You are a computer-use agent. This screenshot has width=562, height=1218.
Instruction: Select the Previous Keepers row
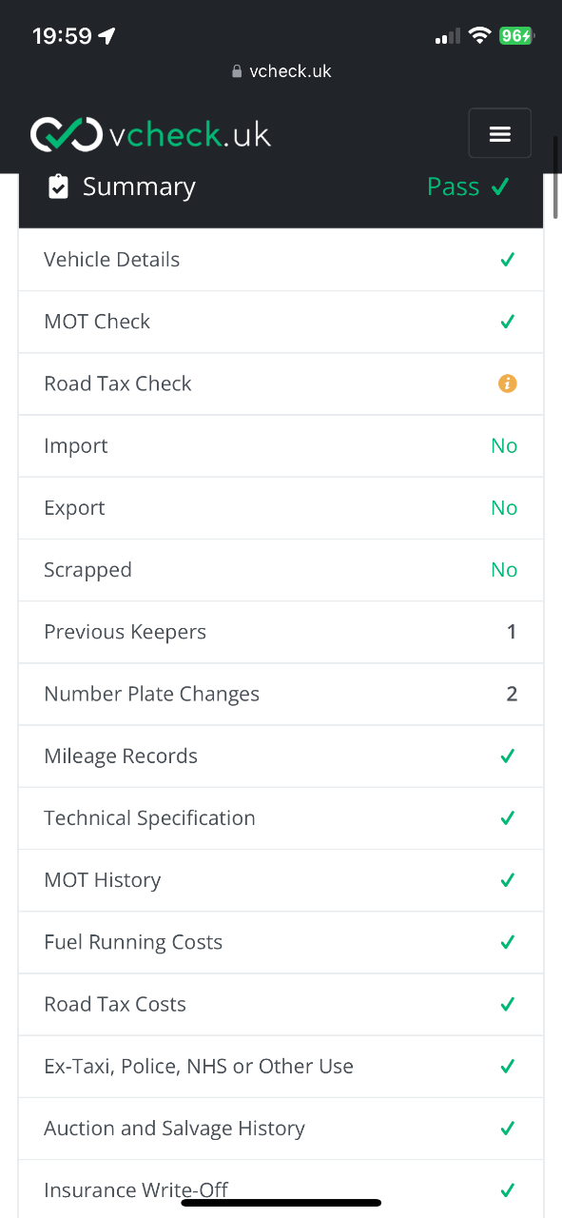(281, 632)
